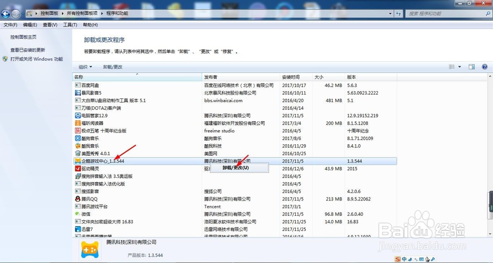This screenshot has width=493, height=263.
Task: Click the 暴风影音5 icon
Action: click(78, 93)
